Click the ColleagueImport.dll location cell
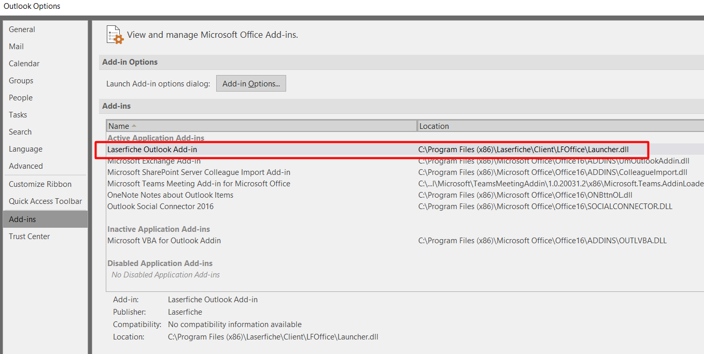Image resolution: width=704 pixels, height=354 pixels. [x=553, y=172]
